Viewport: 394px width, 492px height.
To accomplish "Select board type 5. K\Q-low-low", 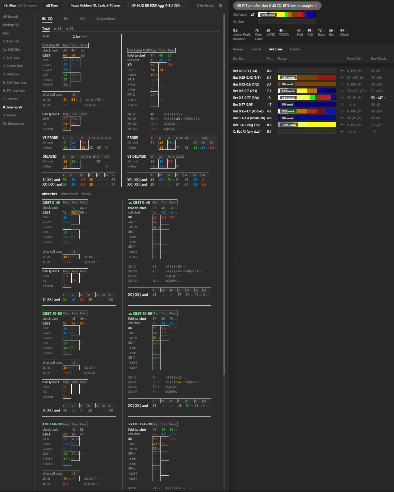I will [x=14, y=83].
